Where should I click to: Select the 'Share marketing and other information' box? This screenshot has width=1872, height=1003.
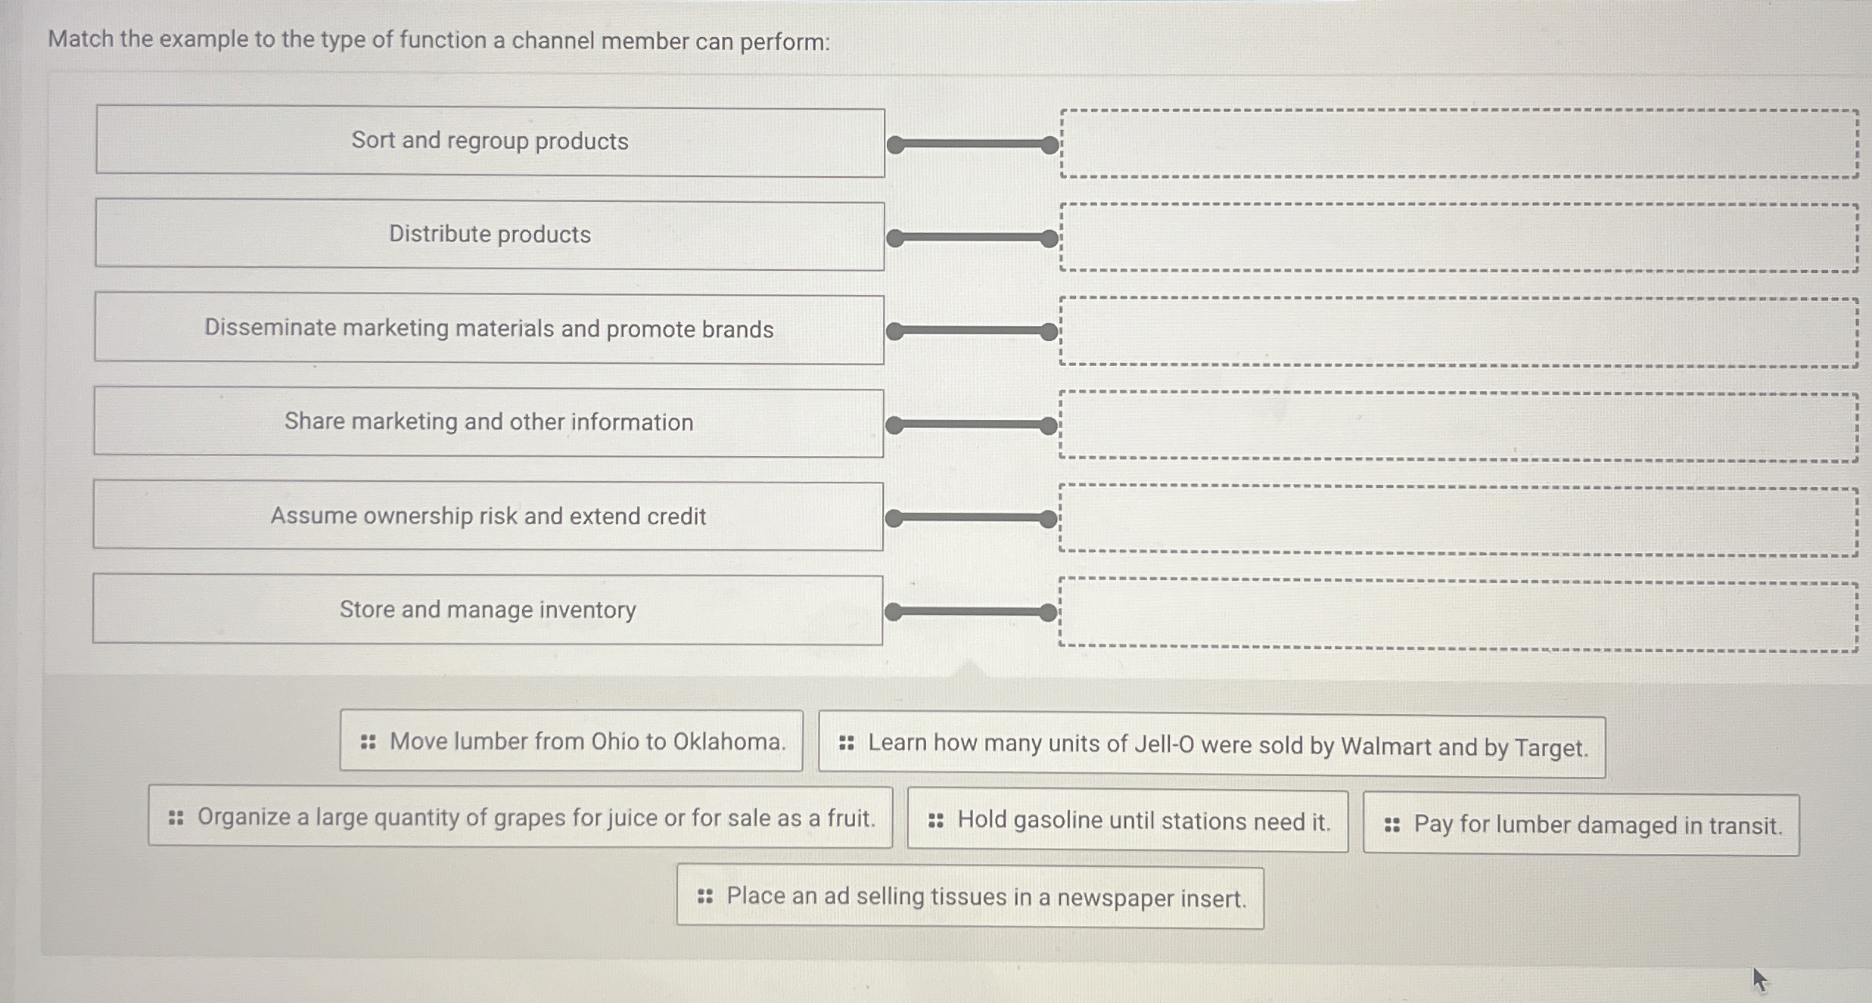click(490, 422)
